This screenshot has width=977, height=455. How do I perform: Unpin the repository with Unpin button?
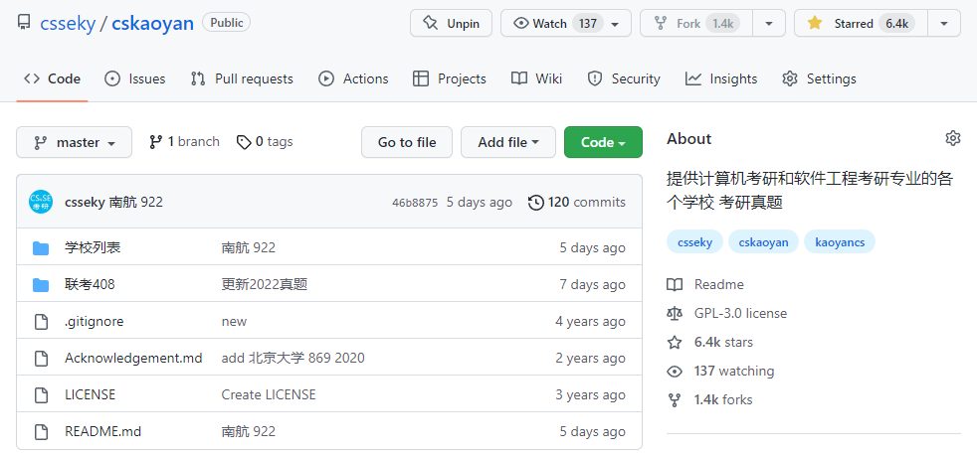pyautogui.click(x=451, y=24)
